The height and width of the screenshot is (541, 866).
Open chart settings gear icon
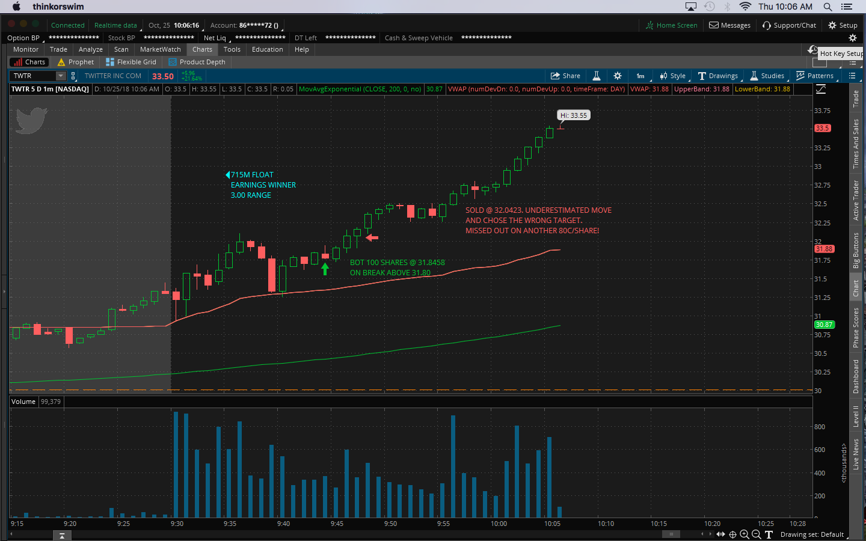coord(618,76)
